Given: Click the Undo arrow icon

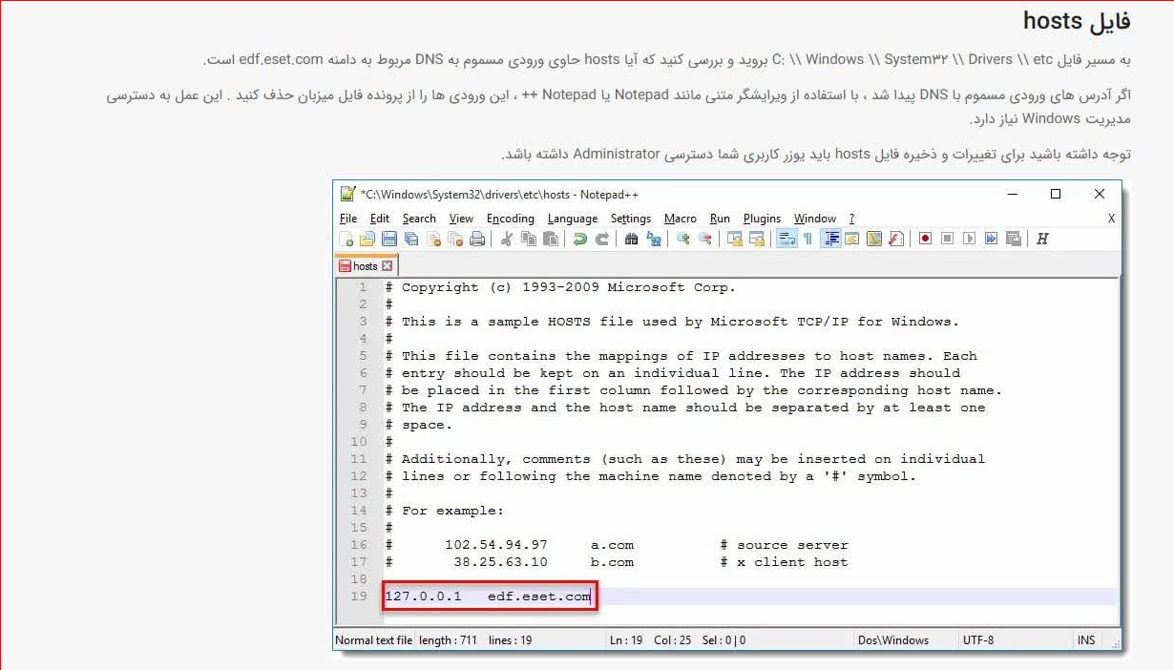Looking at the screenshot, I should pyautogui.click(x=578, y=239).
